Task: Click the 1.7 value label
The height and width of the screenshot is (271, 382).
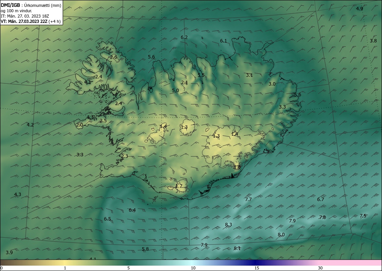Action: 179,186
